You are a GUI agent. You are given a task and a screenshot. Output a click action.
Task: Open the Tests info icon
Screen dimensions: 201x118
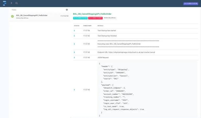tap(67, 10)
